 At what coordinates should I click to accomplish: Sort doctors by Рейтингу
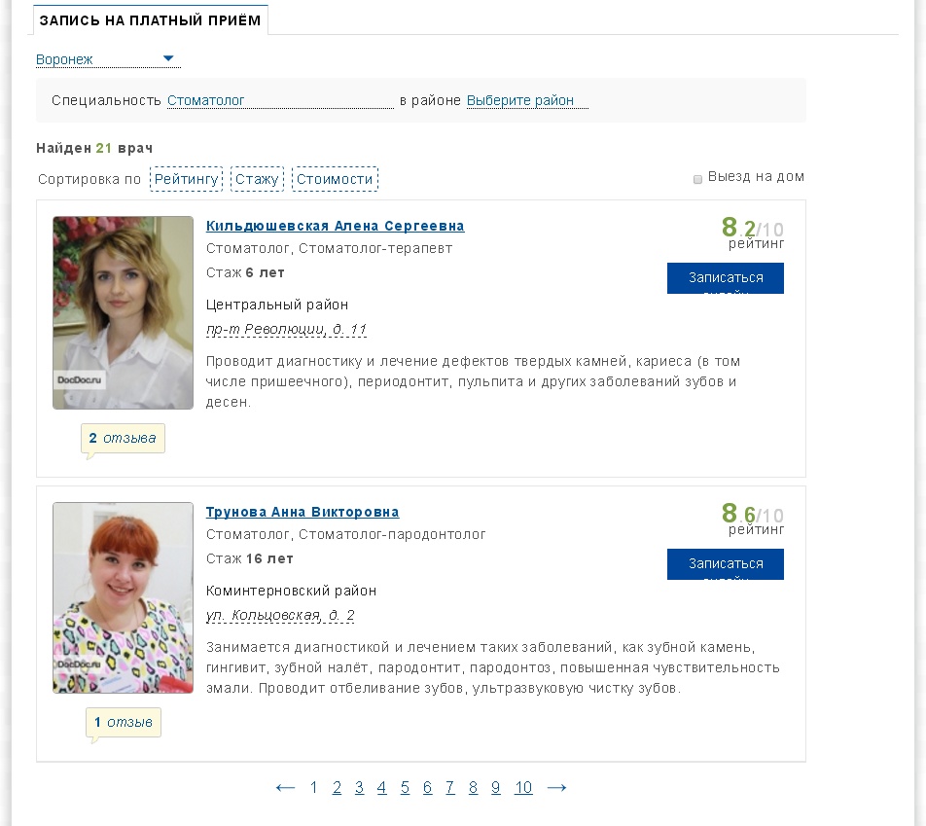186,179
